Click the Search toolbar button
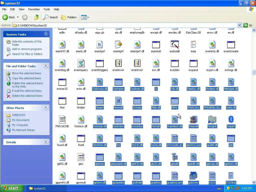Image resolution: width=256 pixels, height=192 pixels. tap(50, 17)
